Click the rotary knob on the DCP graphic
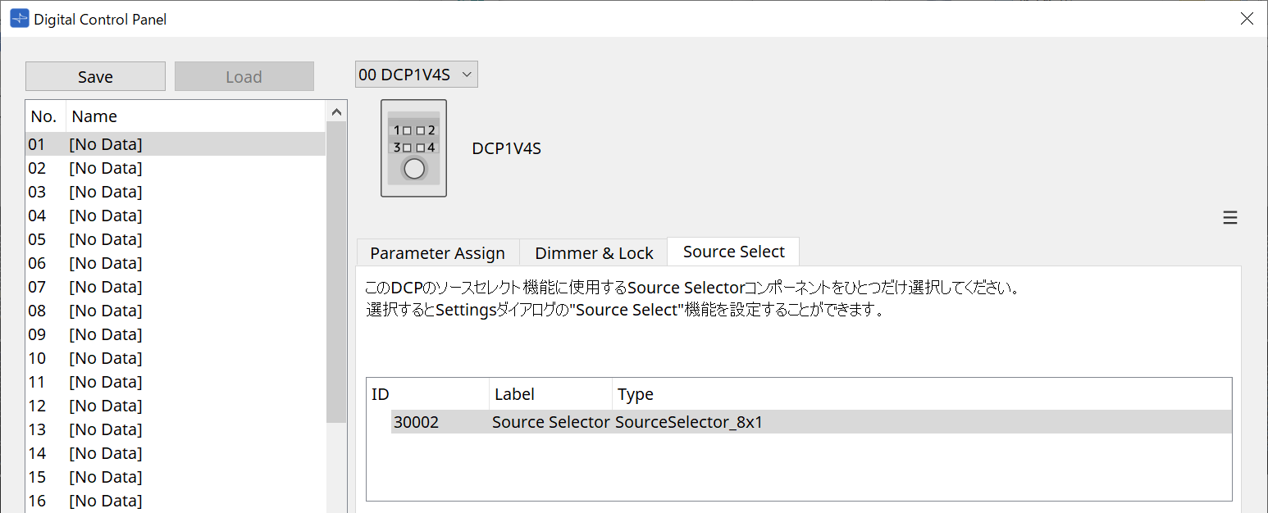This screenshot has height=513, width=1268. click(x=414, y=169)
